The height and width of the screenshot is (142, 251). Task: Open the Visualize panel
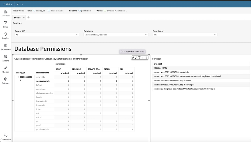[x=6, y=13]
